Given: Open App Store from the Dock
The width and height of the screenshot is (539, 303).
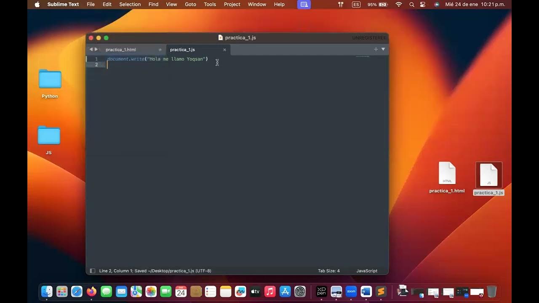Looking at the screenshot, I should (x=285, y=291).
